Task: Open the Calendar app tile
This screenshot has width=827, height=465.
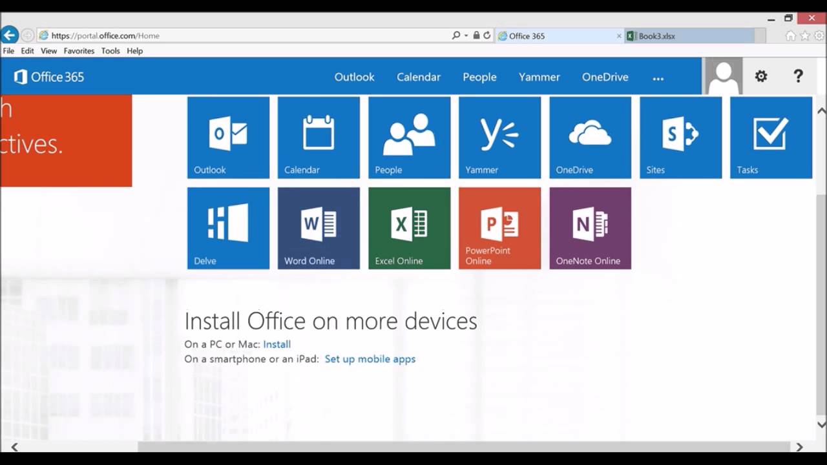Action: tap(319, 138)
